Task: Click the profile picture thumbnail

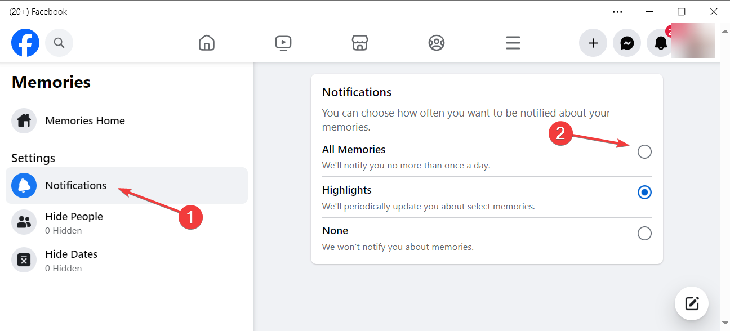Action: click(693, 41)
